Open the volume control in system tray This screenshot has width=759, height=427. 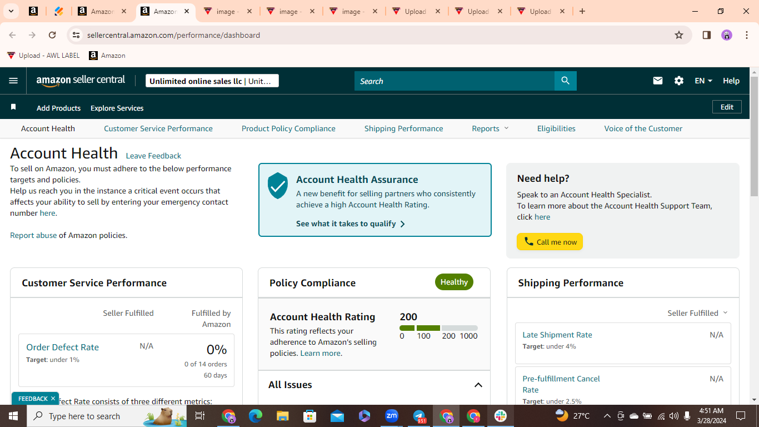[x=674, y=416]
